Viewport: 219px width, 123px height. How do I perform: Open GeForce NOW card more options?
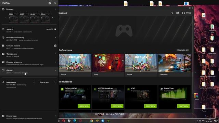click(88, 89)
